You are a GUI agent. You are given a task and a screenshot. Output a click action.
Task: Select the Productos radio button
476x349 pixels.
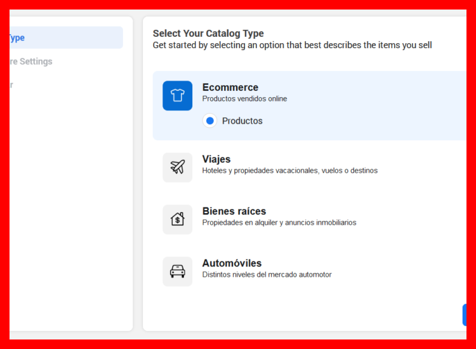210,121
